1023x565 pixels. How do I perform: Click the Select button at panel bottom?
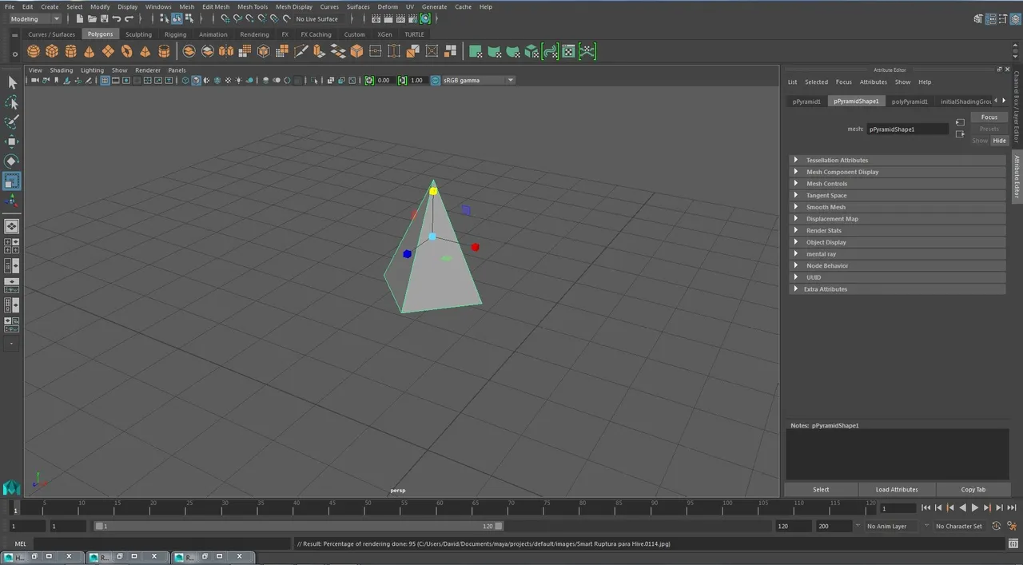click(821, 489)
